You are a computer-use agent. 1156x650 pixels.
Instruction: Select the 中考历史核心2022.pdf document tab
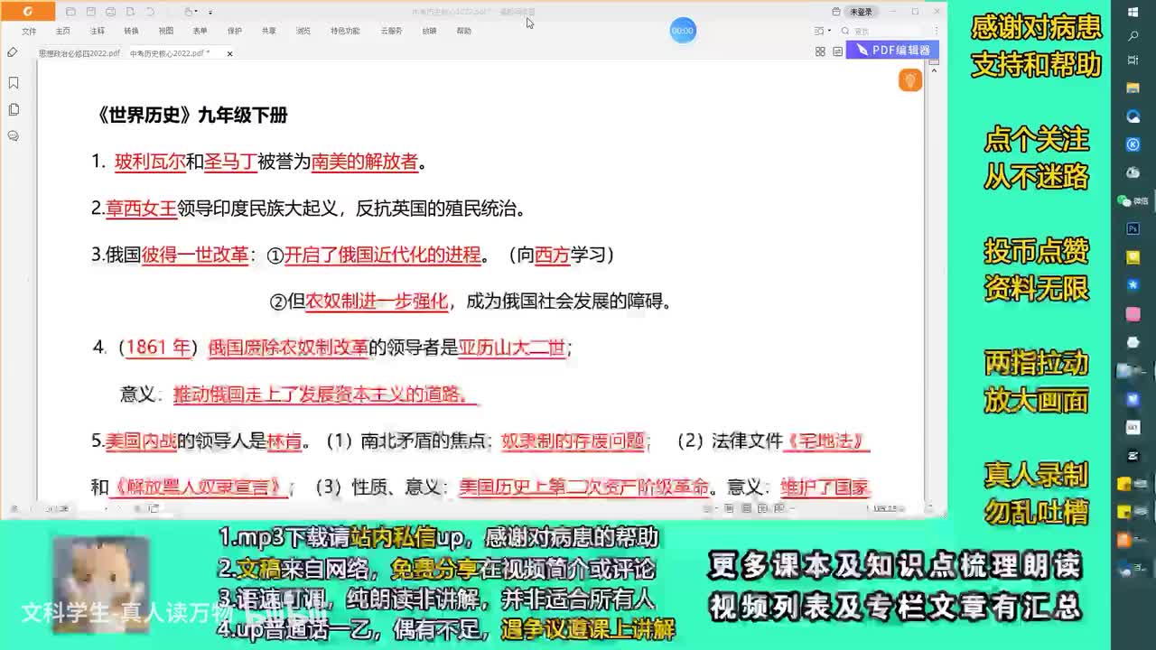(x=170, y=53)
